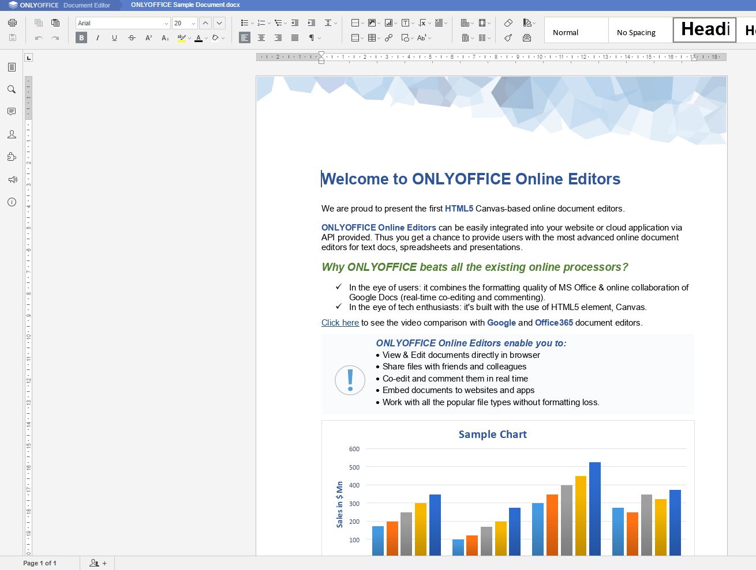756x570 pixels.
Task: Toggle Superscript formatting
Action: click(148, 38)
